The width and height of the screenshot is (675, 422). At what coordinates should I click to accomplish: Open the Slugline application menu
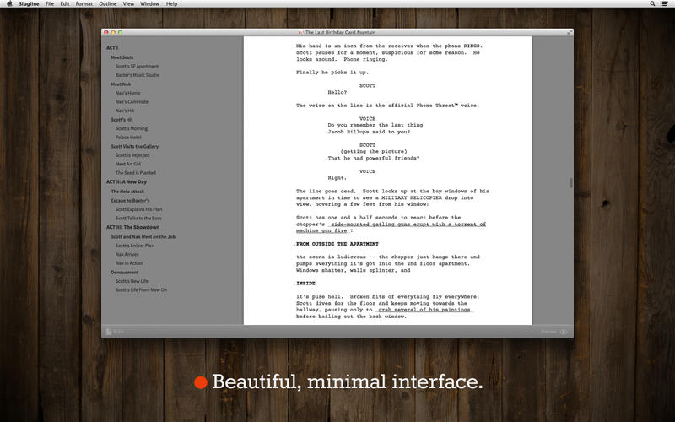pyautogui.click(x=29, y=3)
